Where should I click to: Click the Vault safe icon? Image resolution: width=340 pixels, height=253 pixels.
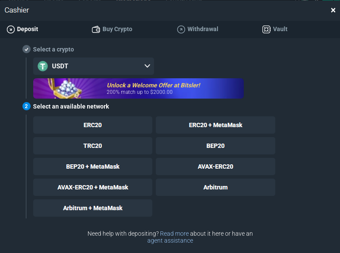click(x=266, y=29)
